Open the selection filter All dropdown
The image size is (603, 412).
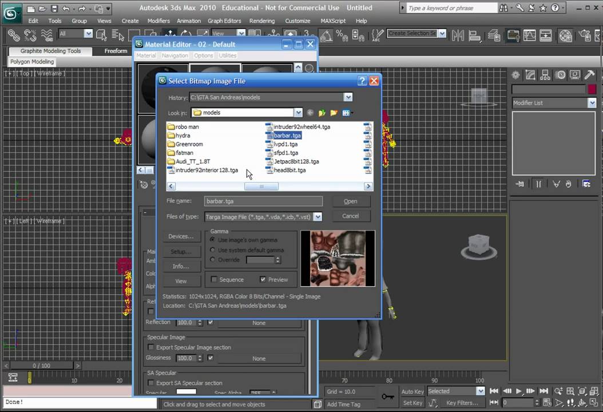(89, 33)
